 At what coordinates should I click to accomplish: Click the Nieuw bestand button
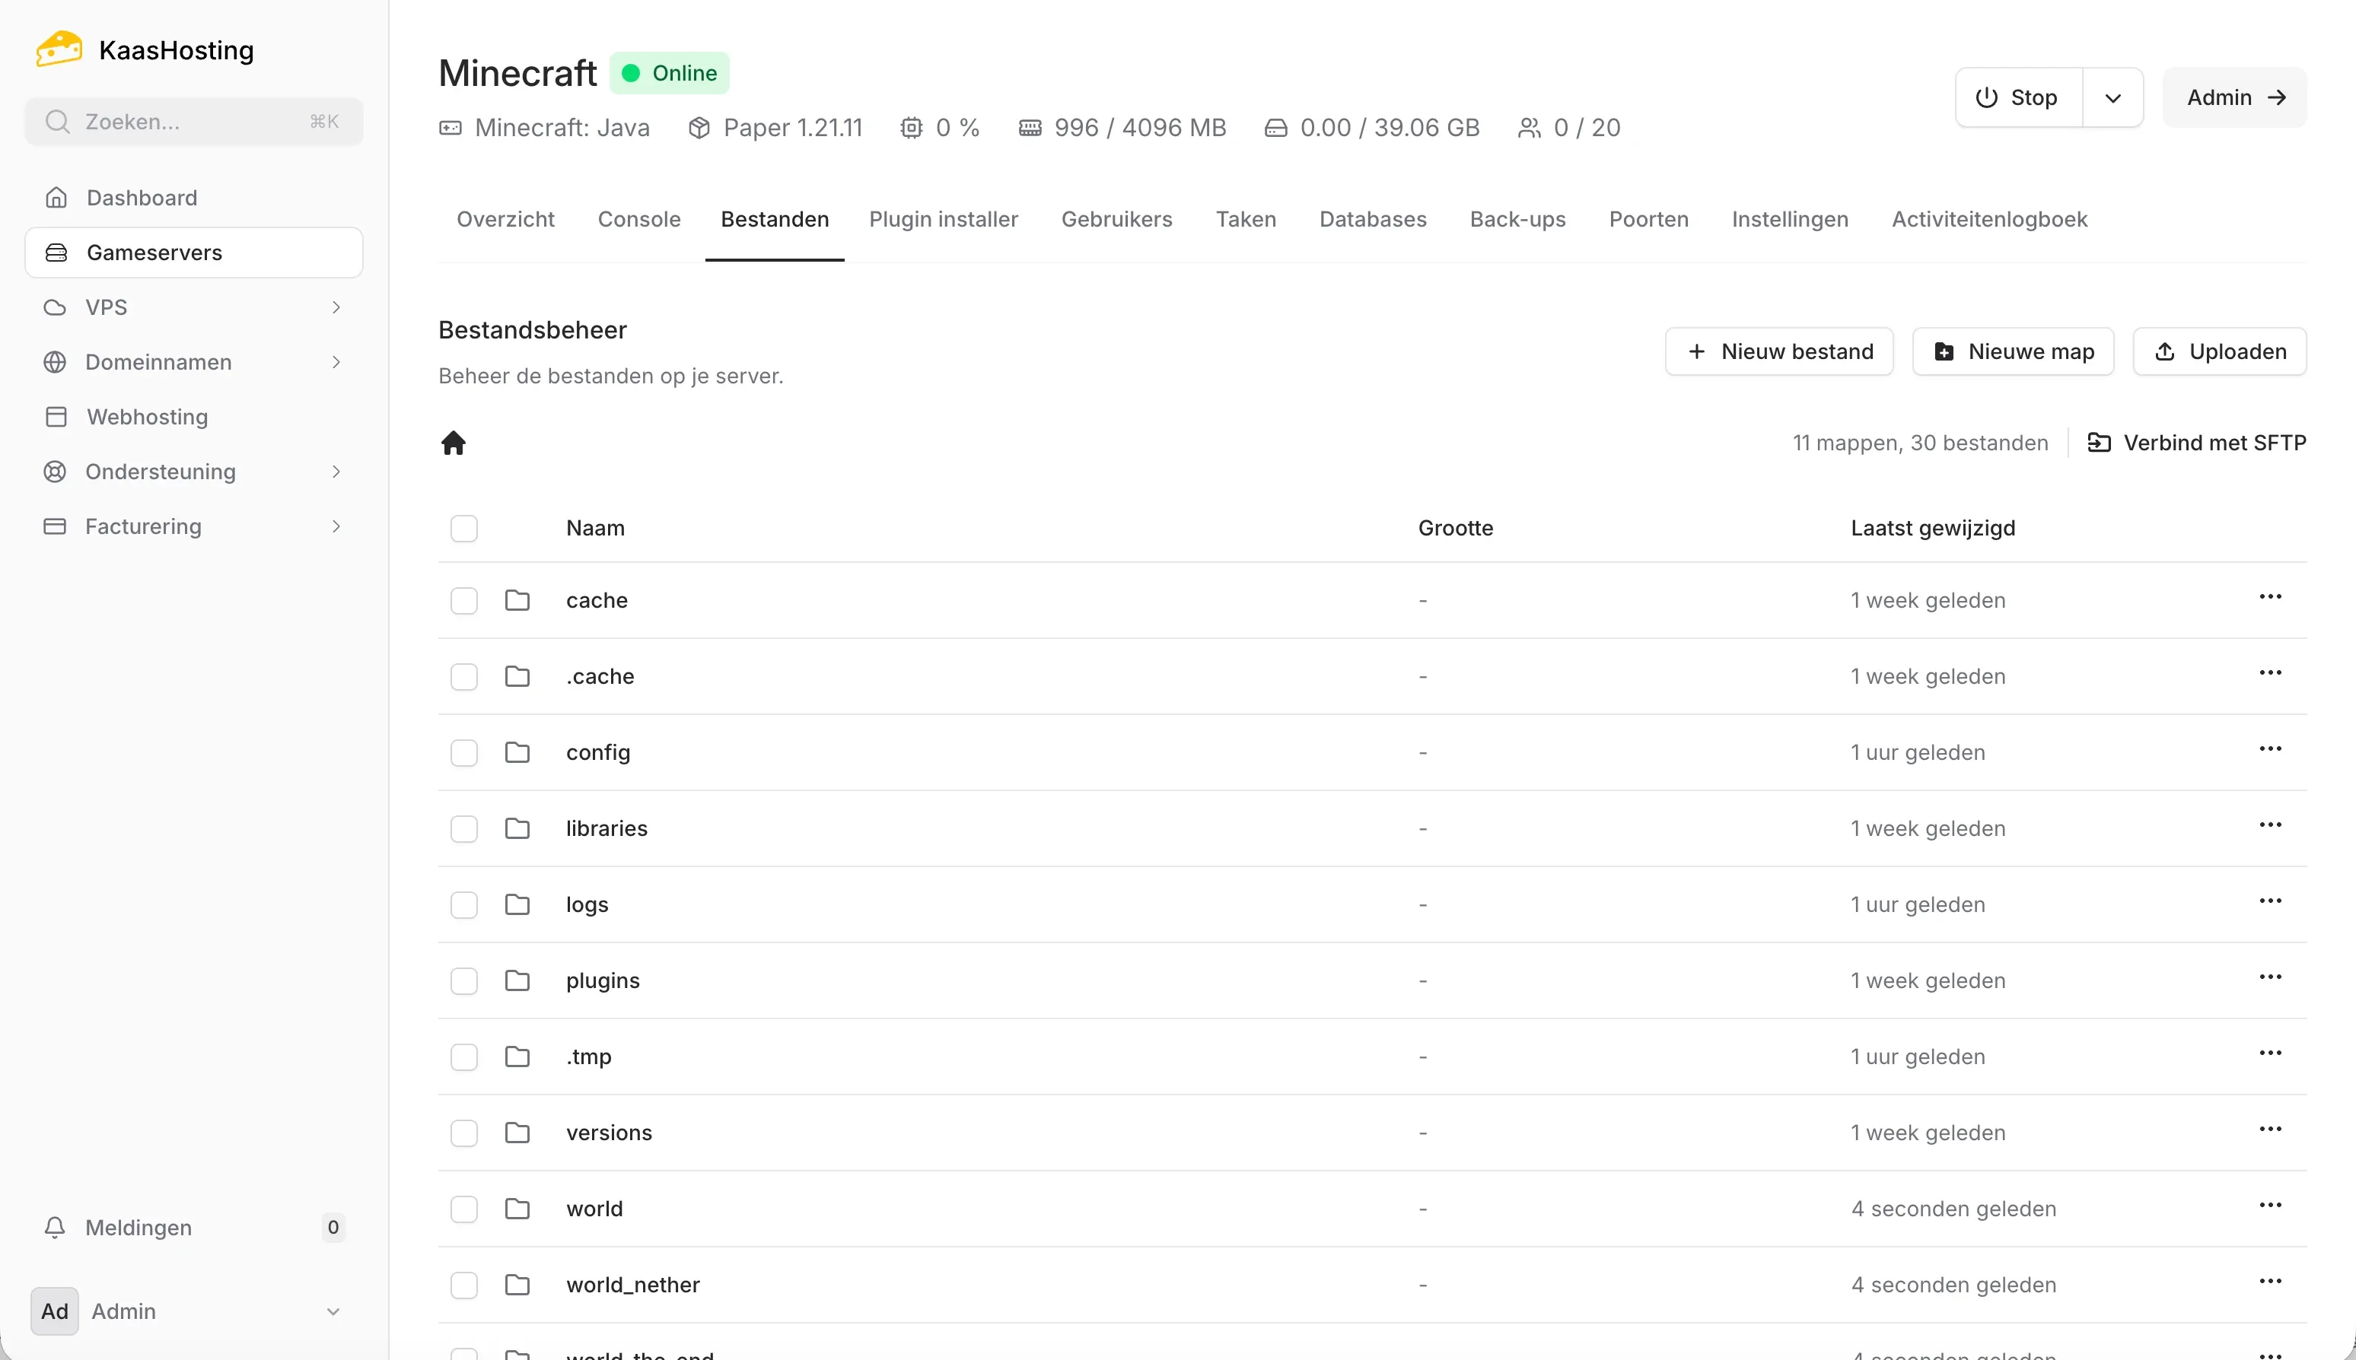click(1779, 352)
